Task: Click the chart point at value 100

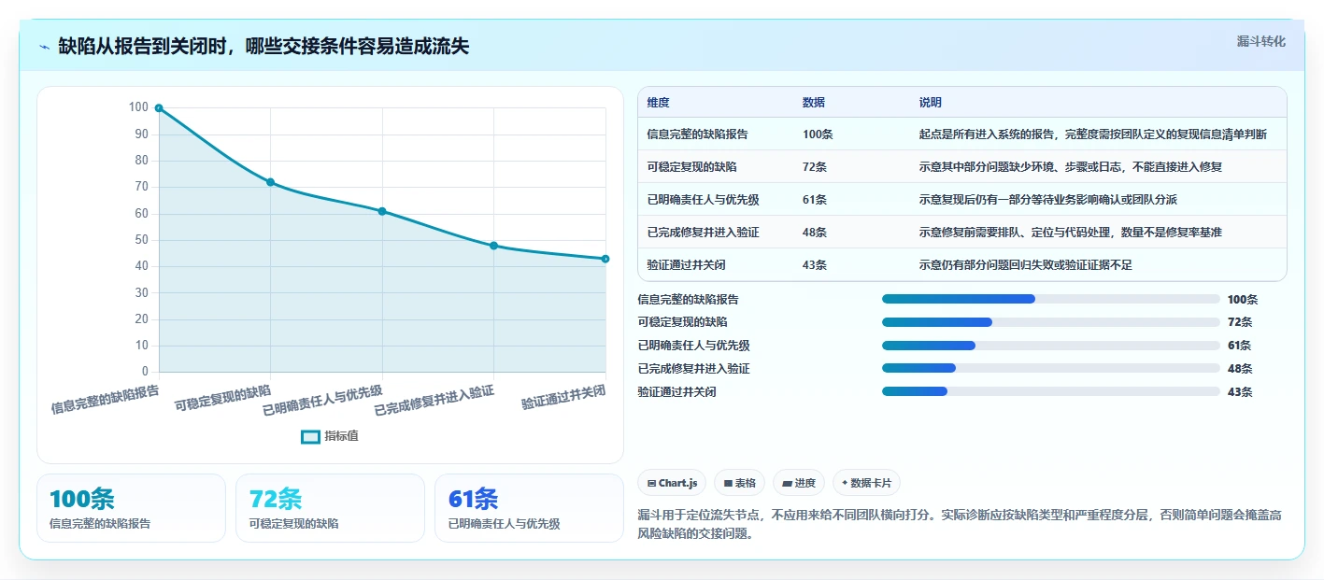Action: [159, 108]
